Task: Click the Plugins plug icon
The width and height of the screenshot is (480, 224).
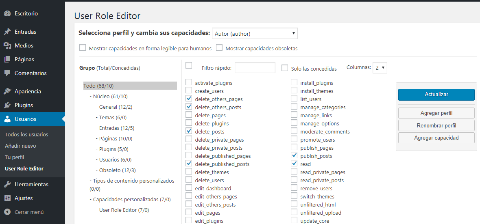Action: point(8,105)
